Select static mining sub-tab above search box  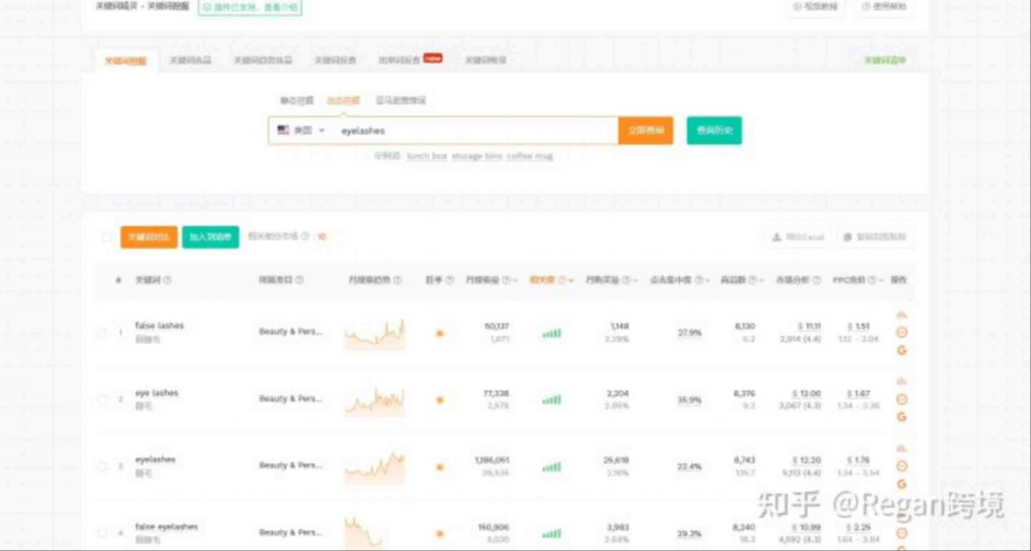[x=297, y=100]
